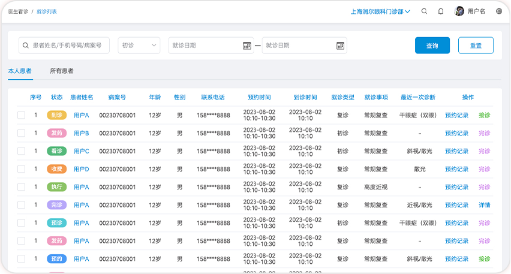
Task: Click the blue 查询 search button
Action: [x=432, y=46]
